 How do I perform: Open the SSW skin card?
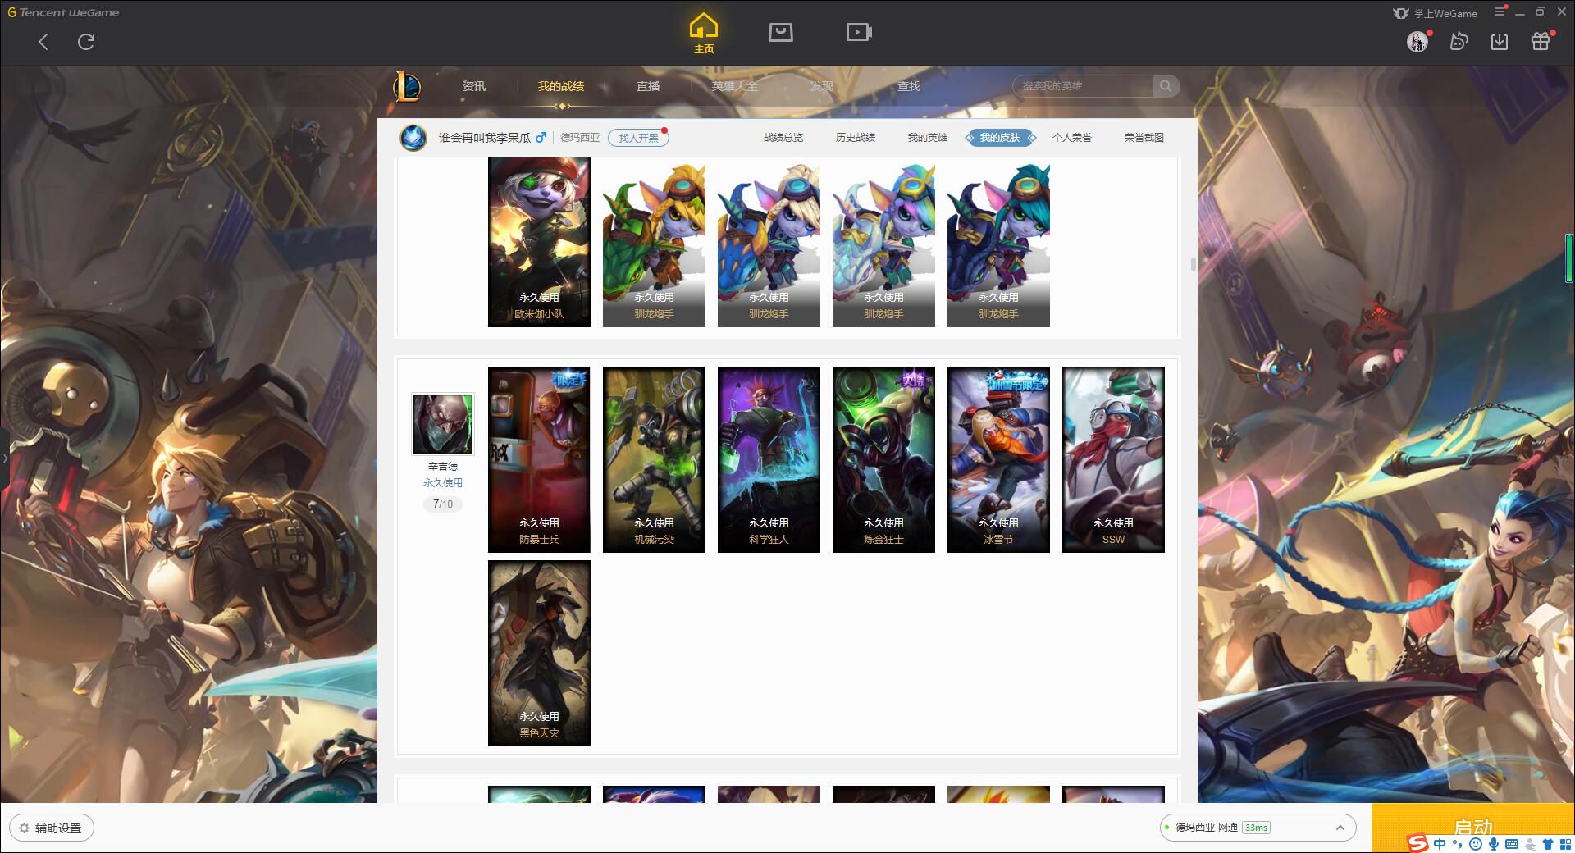click(1113, 459)
